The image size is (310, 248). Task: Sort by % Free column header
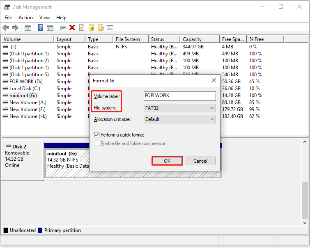(x=265, y=39)
